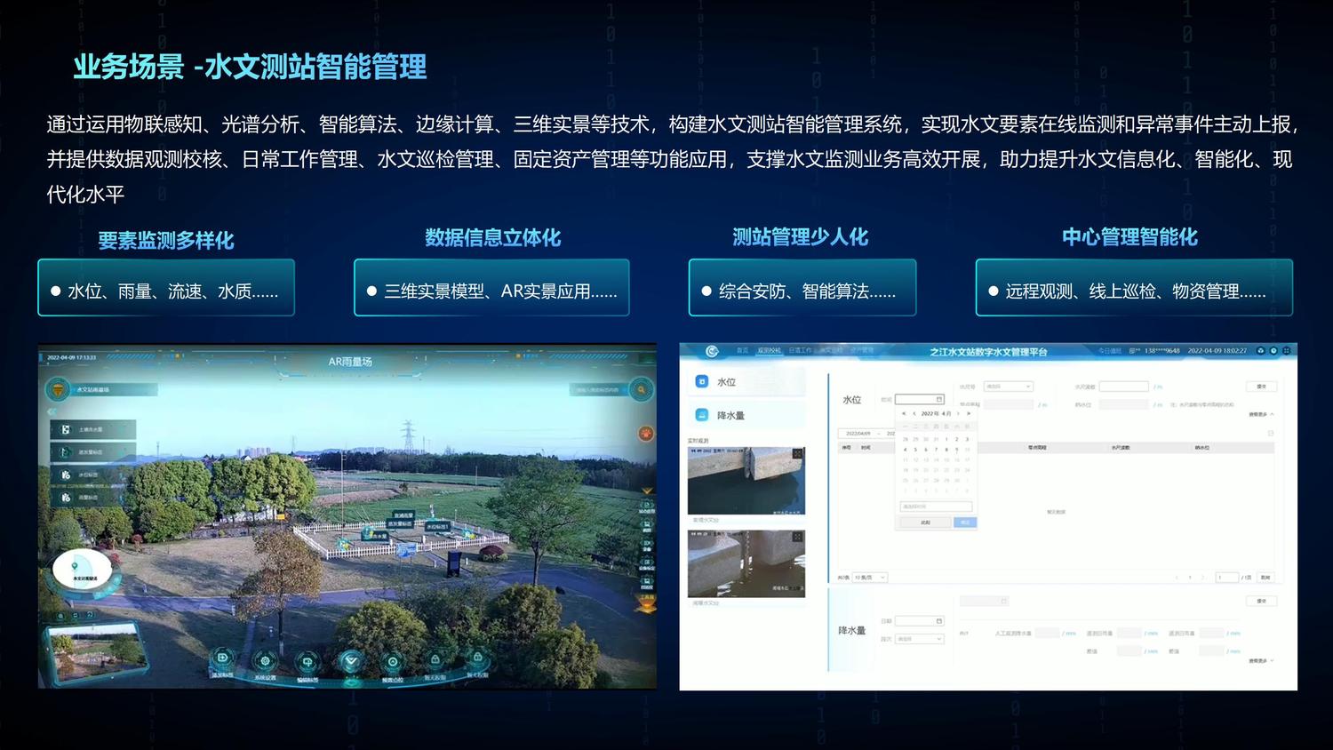Expand fullscreen on the upper gauge video

[x=798, y=453]
